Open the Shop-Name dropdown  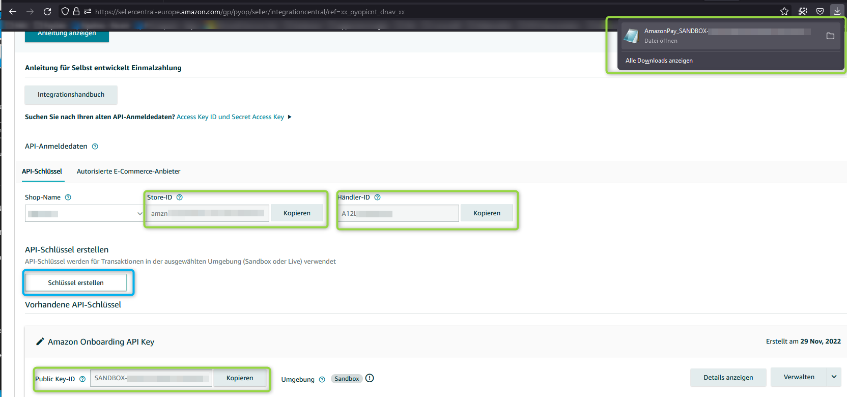coord(84,213)
